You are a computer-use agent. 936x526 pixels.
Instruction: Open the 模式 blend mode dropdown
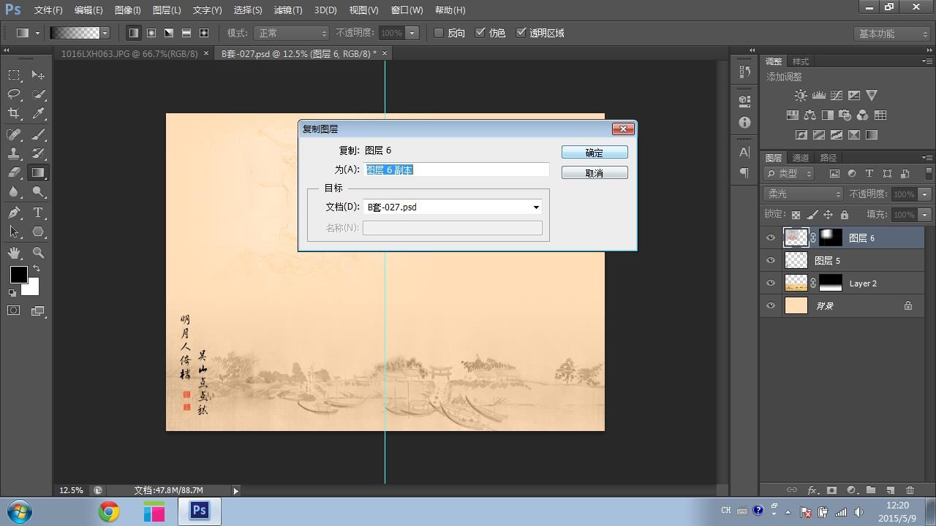(291, 33)
